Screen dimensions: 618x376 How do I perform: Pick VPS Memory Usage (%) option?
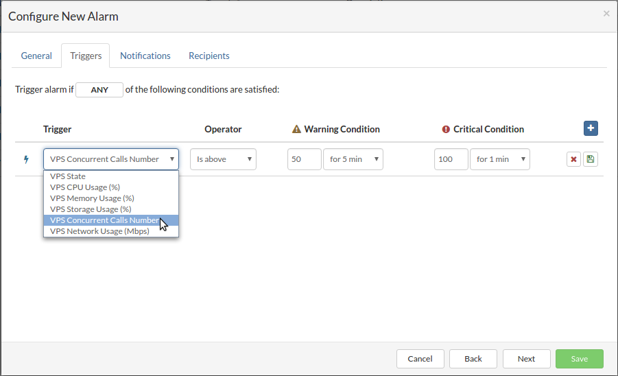[x=92, y=198]
